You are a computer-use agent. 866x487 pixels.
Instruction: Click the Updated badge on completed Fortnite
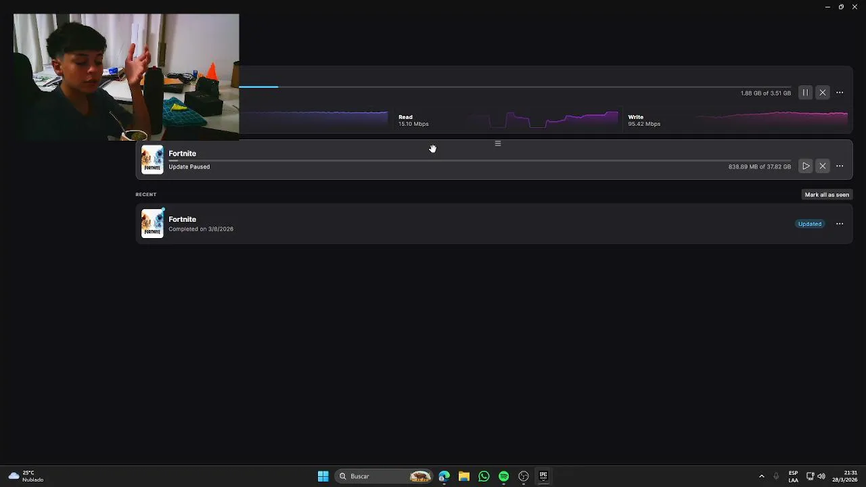(x=810, y=224)
